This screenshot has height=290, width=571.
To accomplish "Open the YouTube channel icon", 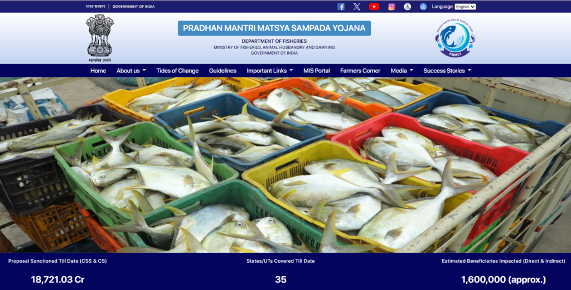I will (374, 7).
